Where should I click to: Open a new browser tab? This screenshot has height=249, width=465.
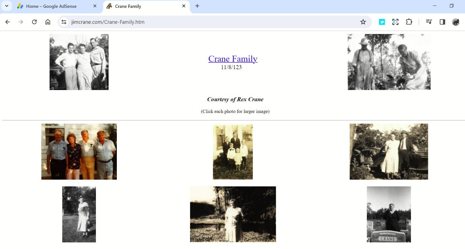197,6
